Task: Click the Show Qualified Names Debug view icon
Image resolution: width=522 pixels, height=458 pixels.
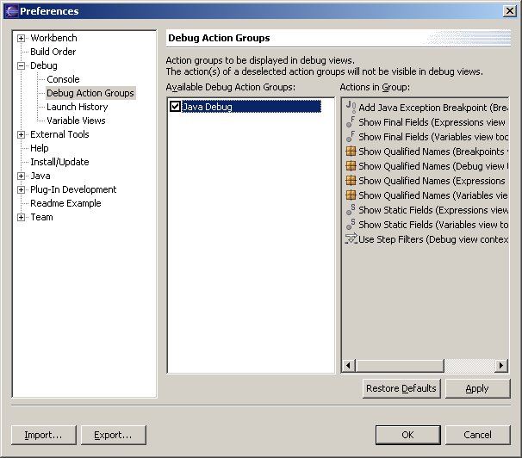Action: (351, 166)
